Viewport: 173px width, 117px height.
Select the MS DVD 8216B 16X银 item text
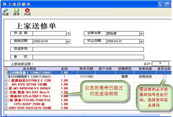(x=29, y=84)
